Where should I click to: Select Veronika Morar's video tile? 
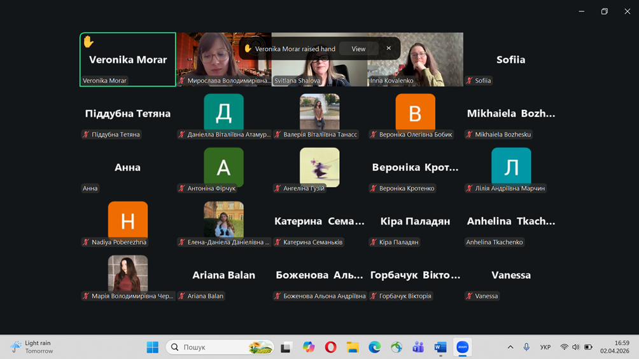click(x=128, y=60)
